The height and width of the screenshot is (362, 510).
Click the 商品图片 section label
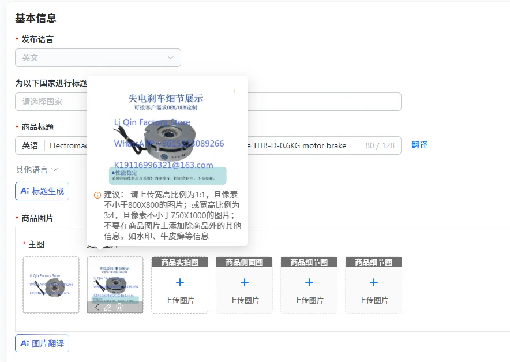click(37, 218)
